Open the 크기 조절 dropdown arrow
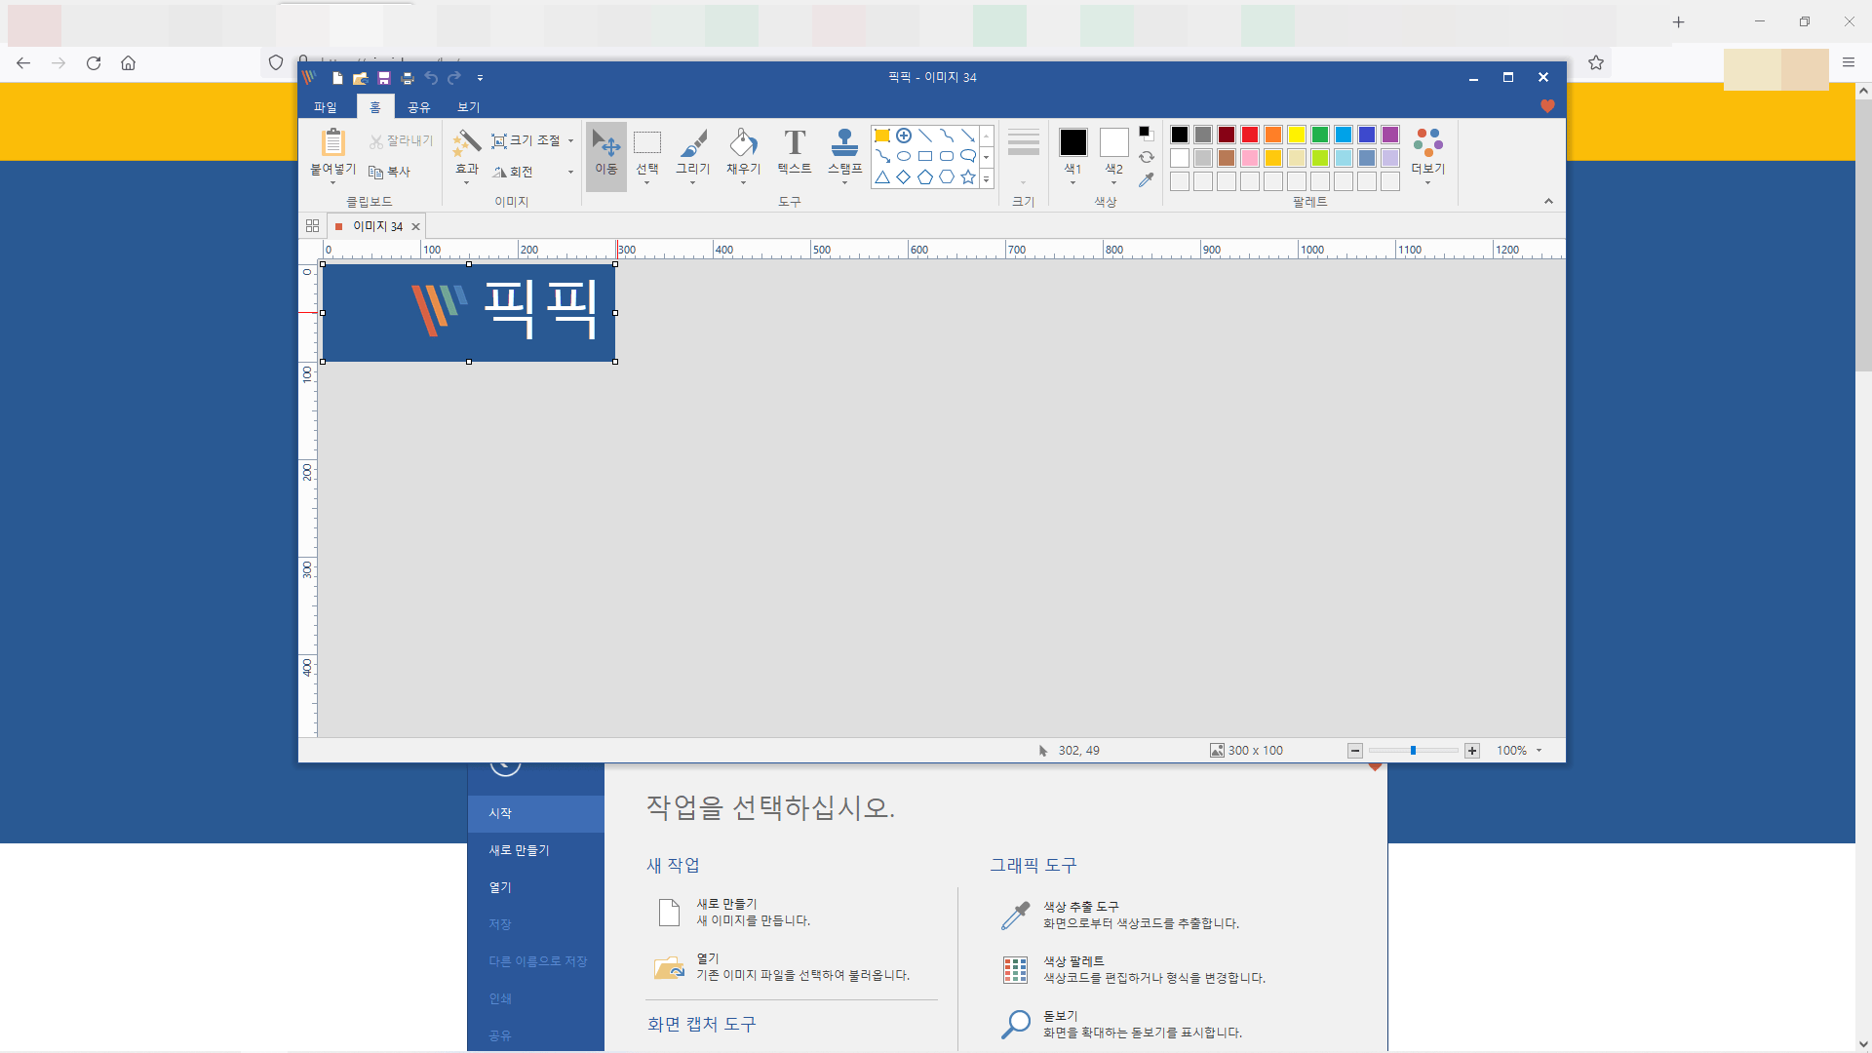1872x1053 pixels. click(x=571, y=141)
